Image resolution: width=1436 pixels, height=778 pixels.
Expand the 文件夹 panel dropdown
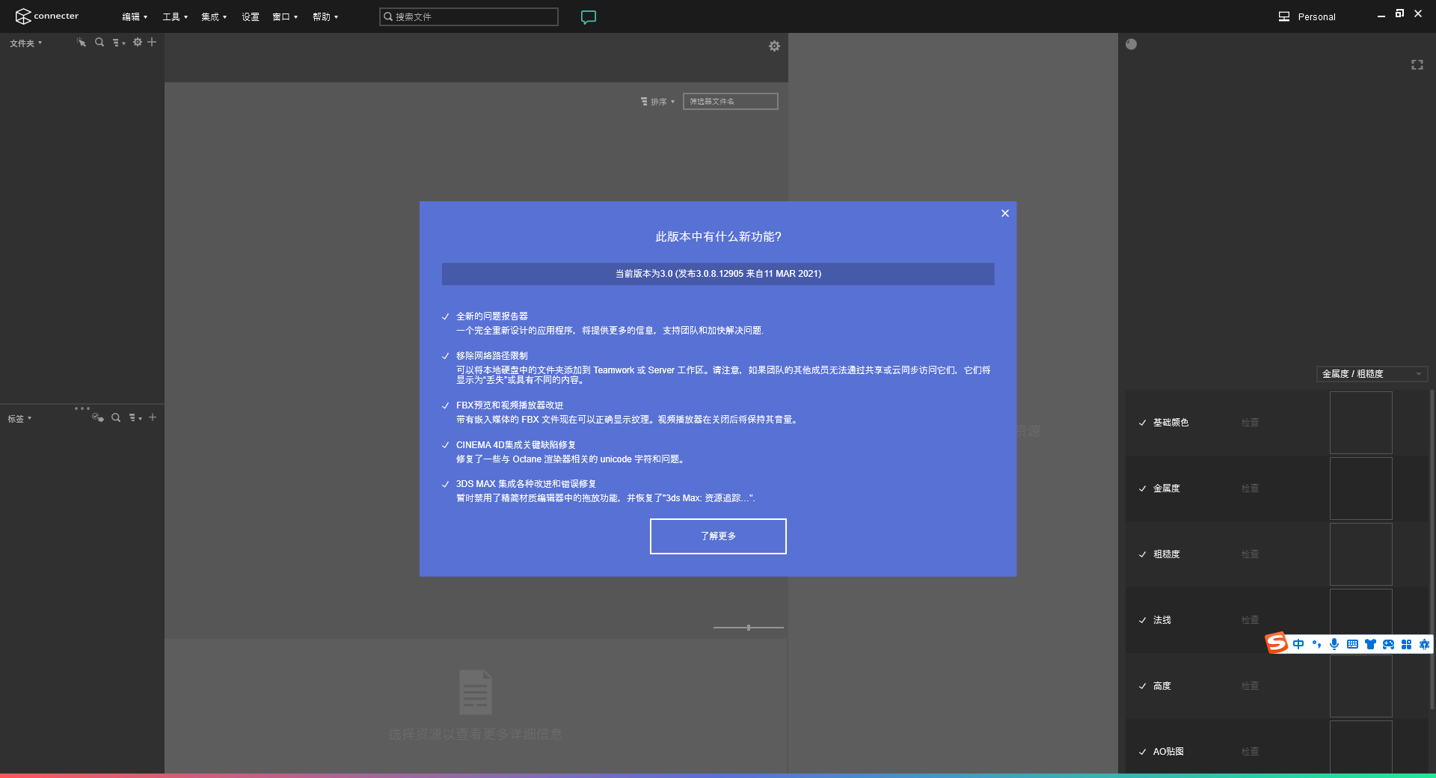(26, 43)
